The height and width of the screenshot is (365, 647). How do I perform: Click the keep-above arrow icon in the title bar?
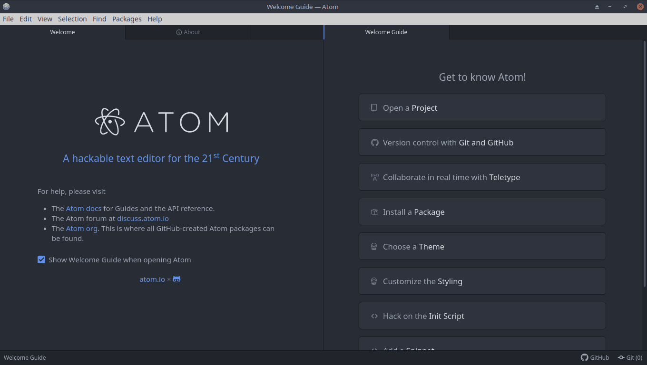pos(597,7)
